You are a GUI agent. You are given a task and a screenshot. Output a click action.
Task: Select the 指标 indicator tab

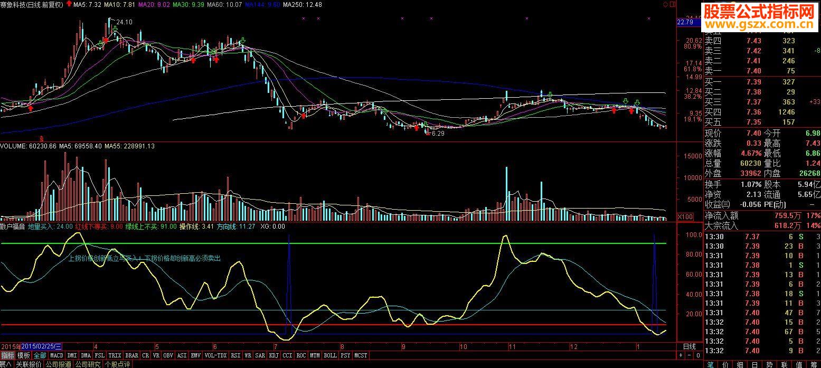point(8,355)
